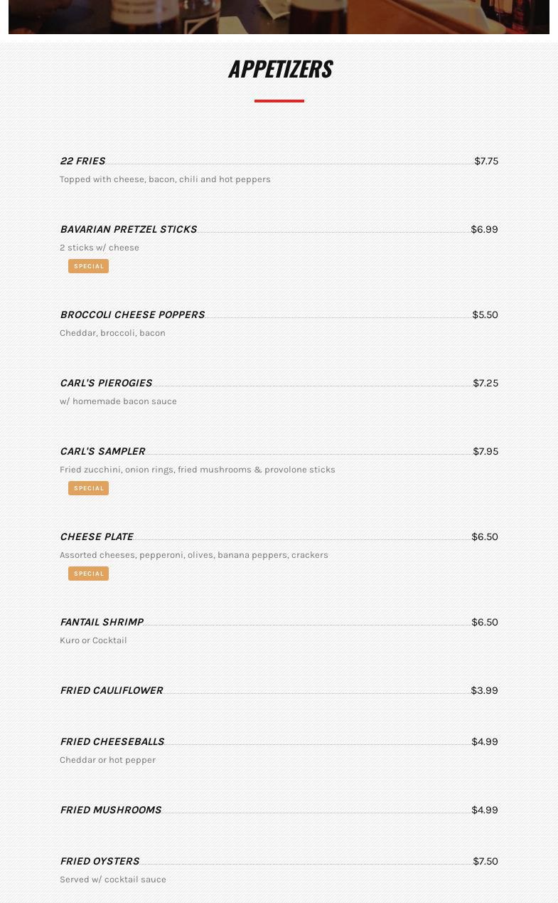The width and height of the screenshot is (558, 903).
Task: Click the Special badge under Cheese Plate
Action: pyautogui.click(x=89, y=574)
